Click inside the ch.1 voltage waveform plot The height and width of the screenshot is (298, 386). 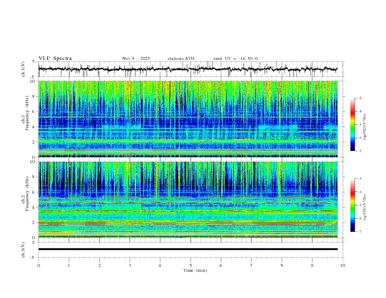191,69
